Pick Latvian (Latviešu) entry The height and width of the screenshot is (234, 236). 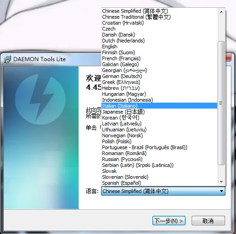click(159, 124)
